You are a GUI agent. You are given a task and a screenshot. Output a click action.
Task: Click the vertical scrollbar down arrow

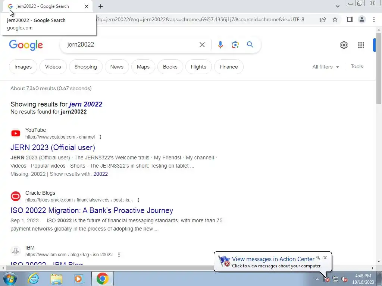379,261
